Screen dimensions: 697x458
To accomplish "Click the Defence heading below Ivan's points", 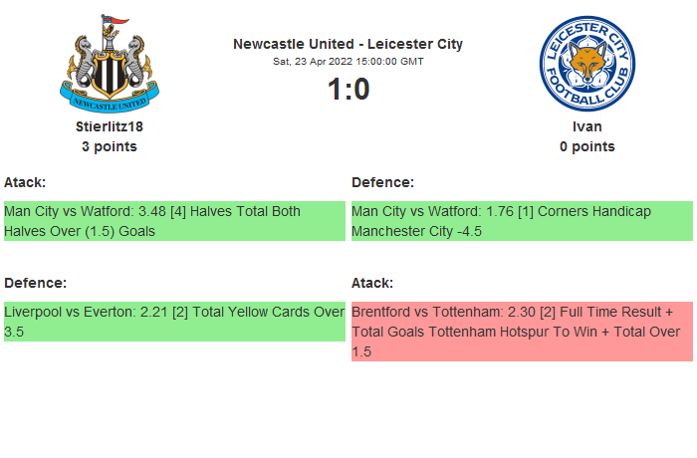I will 382,182.
